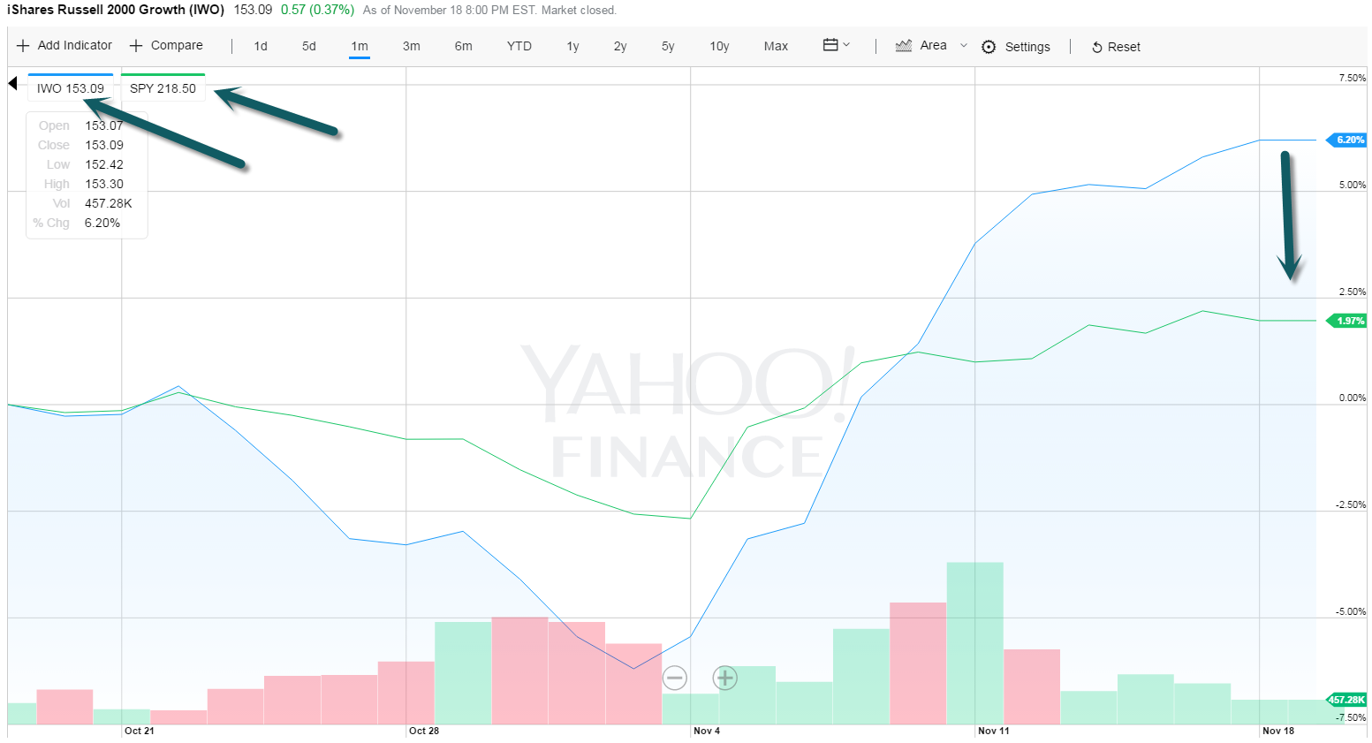Click the Nov 11 date axis label
Viewport: 1372px width, 743px height.
click(994, 732)
